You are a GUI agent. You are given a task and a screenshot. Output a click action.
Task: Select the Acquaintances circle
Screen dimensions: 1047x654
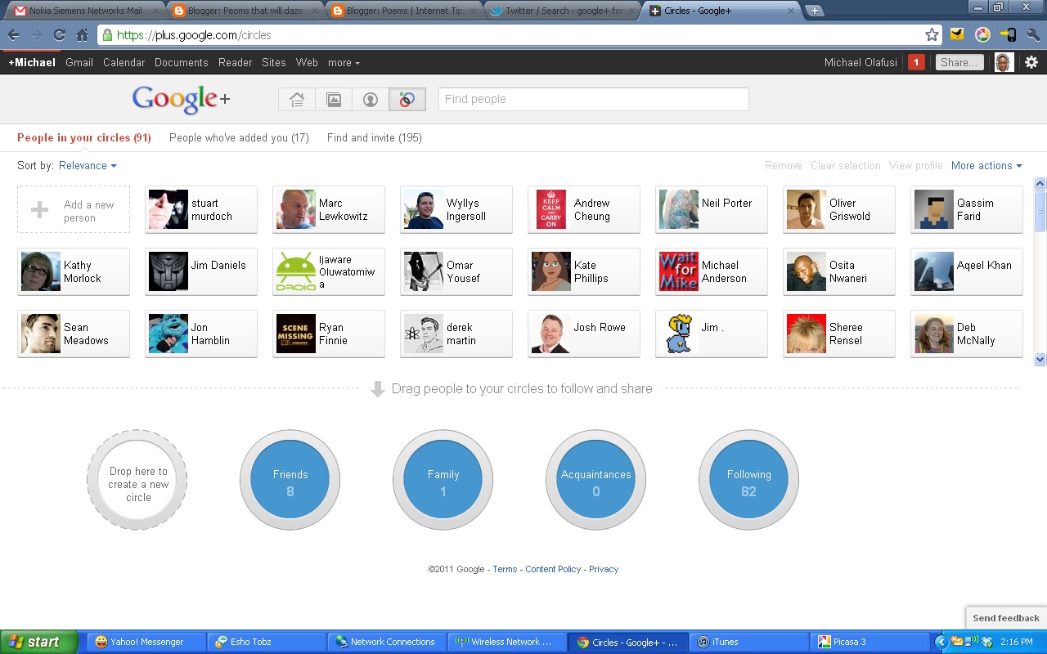point(595,481)
